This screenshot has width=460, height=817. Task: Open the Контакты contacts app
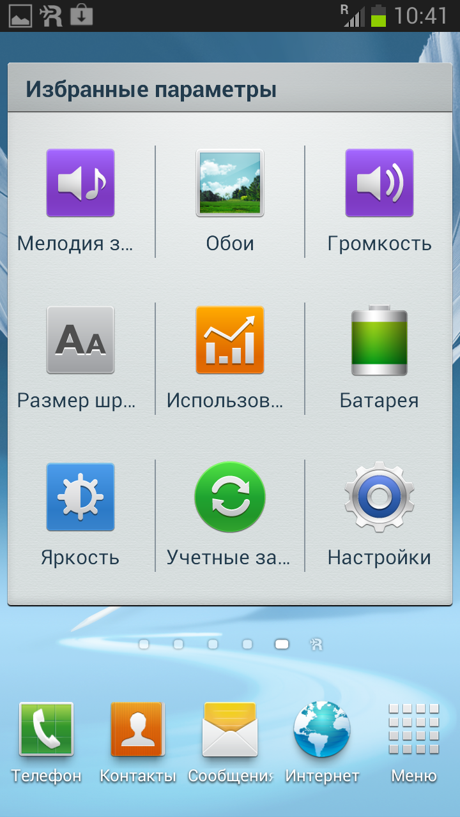(x=137, y=730)
